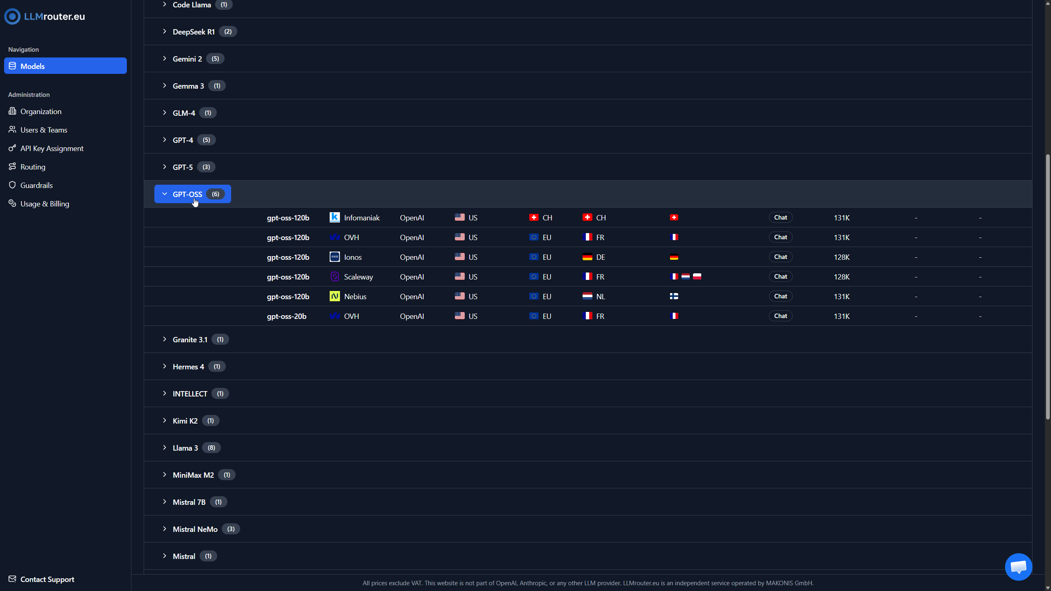The image size is (1051, 591).
Task: Open Routing in the sidebar
Action: coord(33,167)
